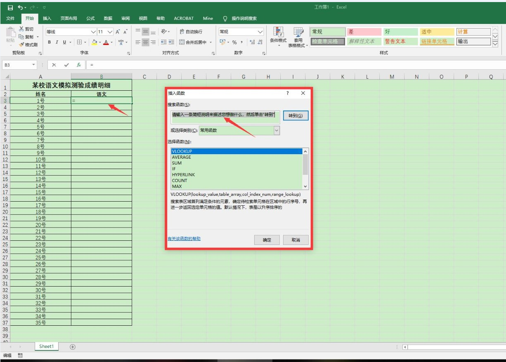Increase cell indent
The width and height of the screenshot is (506, 362).
pos(172,42)
